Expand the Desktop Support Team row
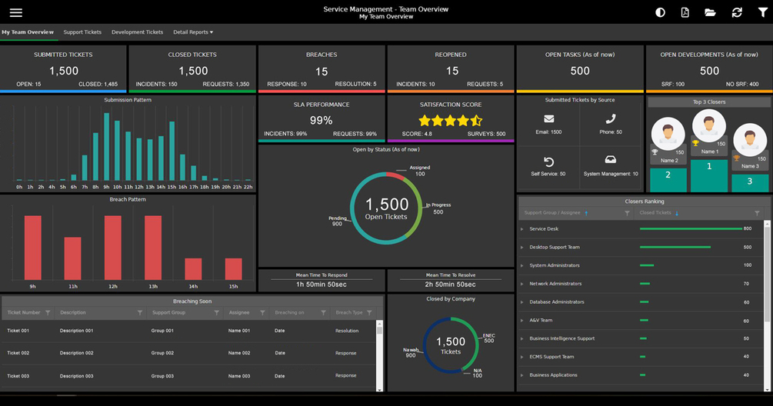This screenshot has width=773, height=406. [x=521, y=248]
